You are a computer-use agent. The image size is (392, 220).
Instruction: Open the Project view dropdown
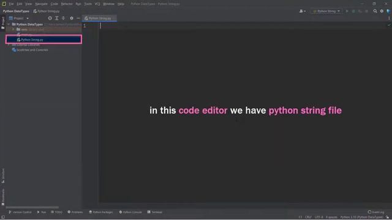(x=19, y=18)
